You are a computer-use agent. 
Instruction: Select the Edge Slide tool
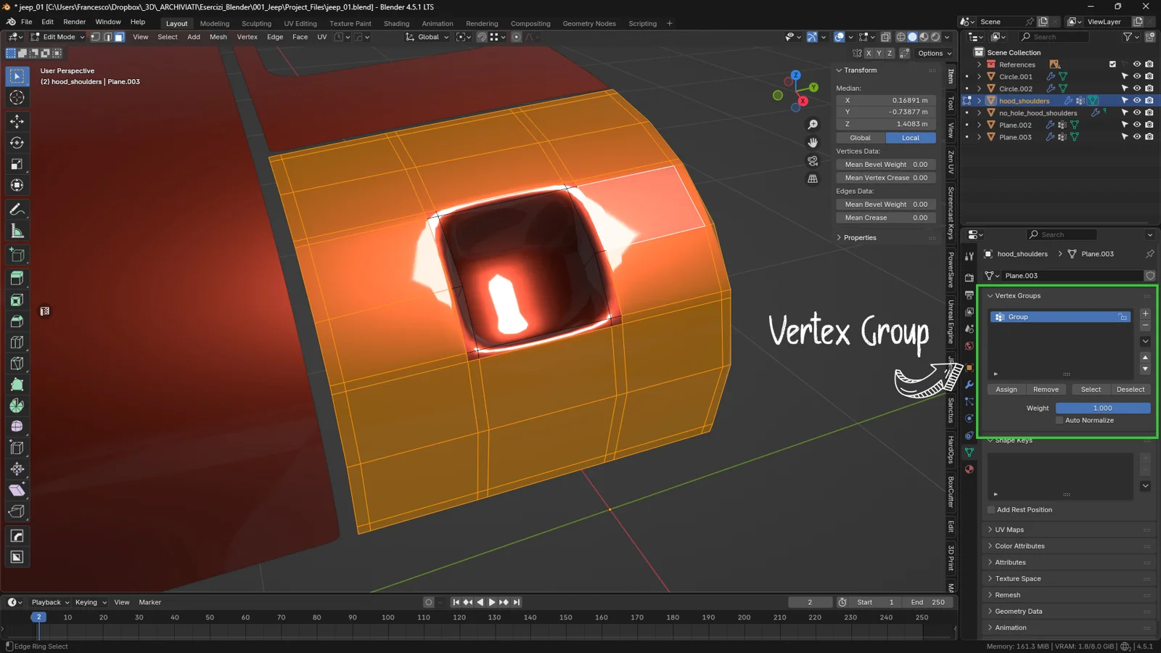pos(17,448)
